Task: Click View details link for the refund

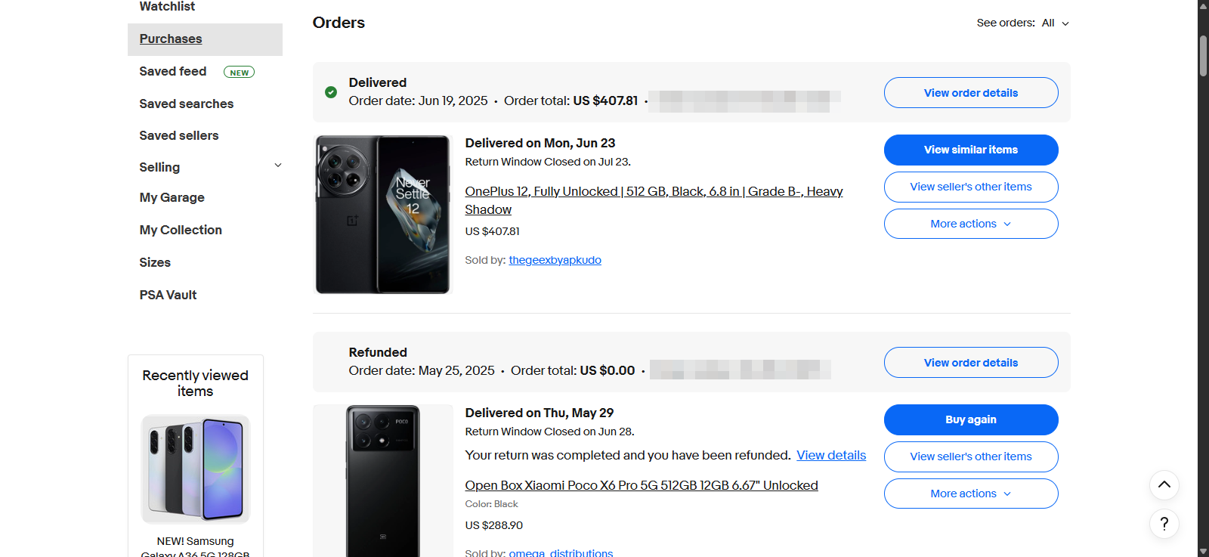Action: tap(831, 455)
